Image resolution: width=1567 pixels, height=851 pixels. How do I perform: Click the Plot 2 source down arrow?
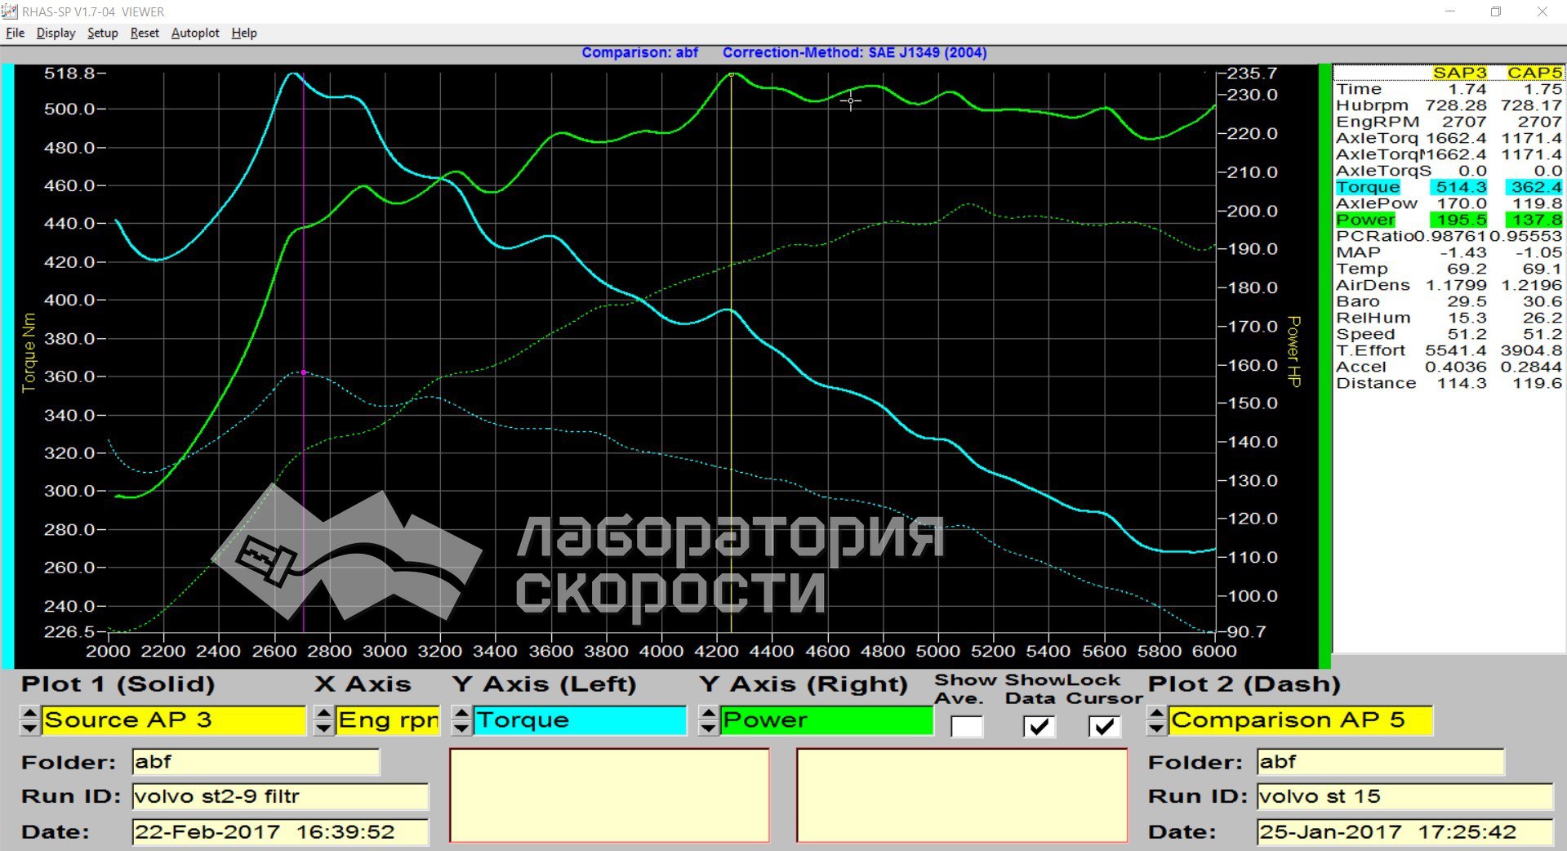(x=1156, y=728)
